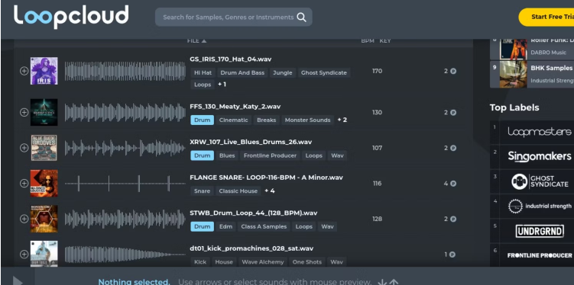
Task: Open the Roller Funk pack by DABRO Music
Action: coord(532,49)
